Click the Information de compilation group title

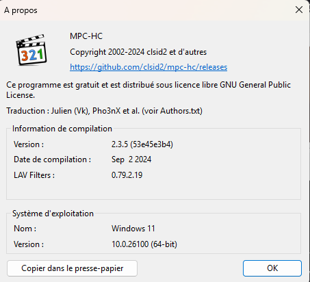[62, 129]
